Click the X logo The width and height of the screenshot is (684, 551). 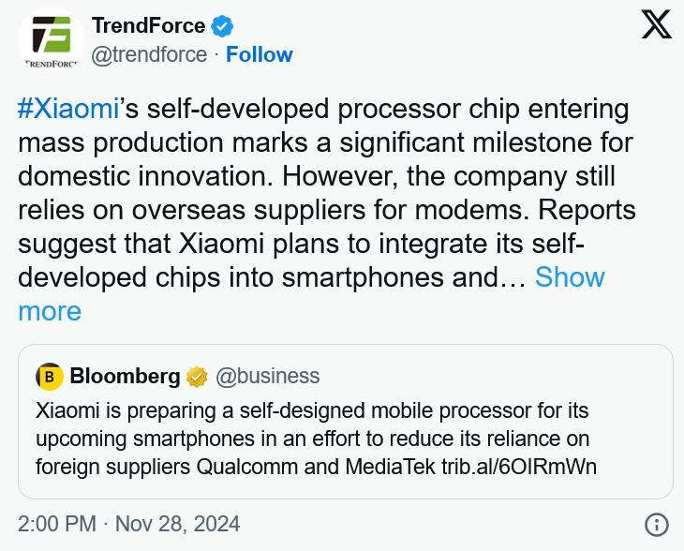[656, 25]
